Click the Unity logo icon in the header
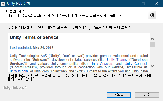The height and width of the screenshot is (101, 163). tap(152, 15)
